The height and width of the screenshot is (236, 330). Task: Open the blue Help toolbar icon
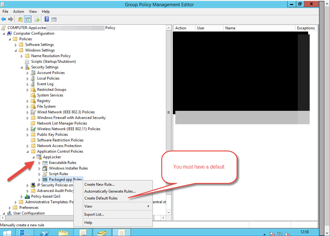[47, 19]
